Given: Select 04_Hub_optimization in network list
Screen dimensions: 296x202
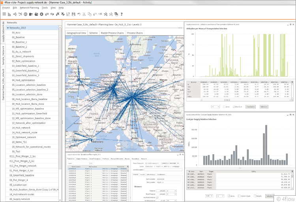Looking at the screenshot, I should [24, 80].
